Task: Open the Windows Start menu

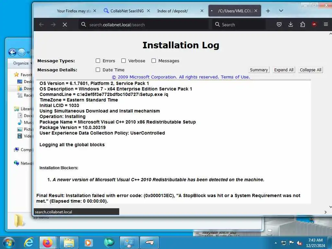Action: click(x=8, y=243)
